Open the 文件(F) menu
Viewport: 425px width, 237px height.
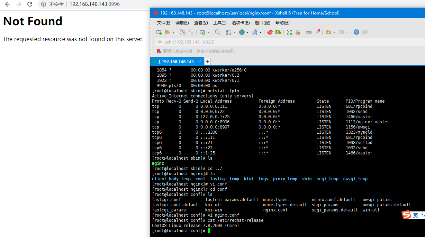click(164, 23)
